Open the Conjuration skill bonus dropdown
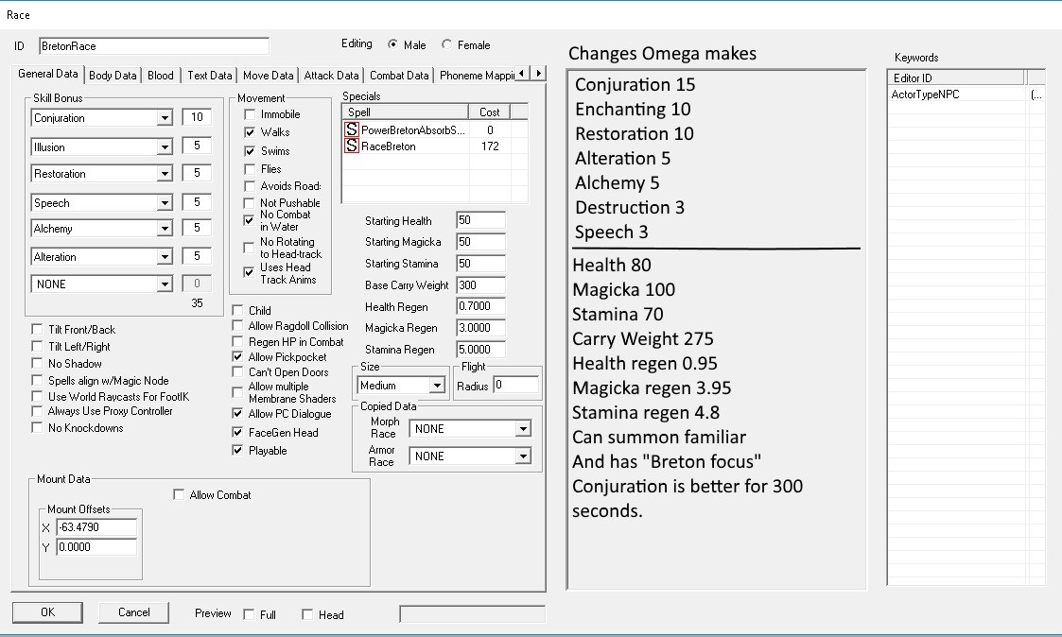The image size is (1062, 637). pos(165,118)
